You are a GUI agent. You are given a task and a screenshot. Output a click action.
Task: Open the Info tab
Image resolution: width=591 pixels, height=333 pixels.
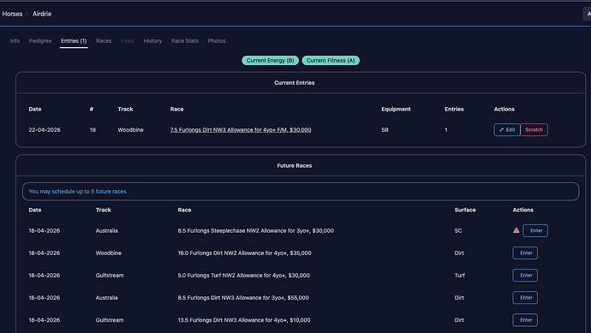tap(15, 41)
